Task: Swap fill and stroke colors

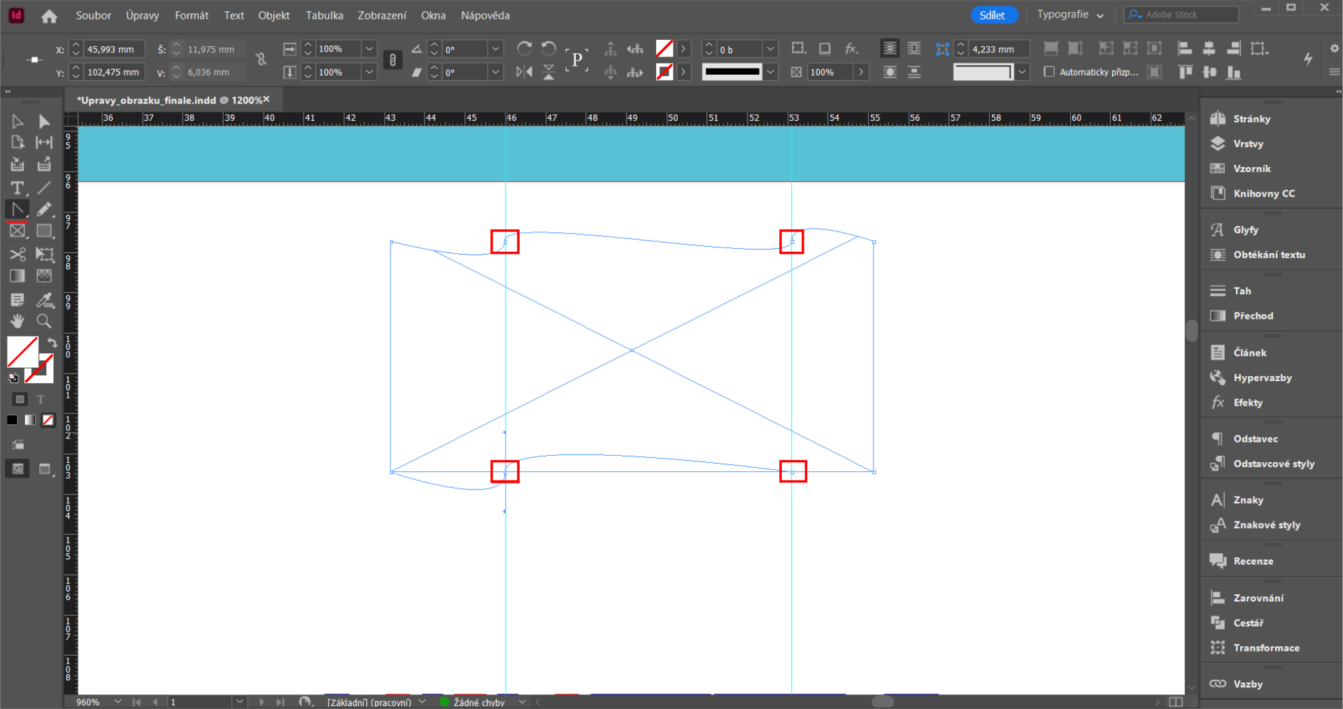Action: [x=52, y=342]
